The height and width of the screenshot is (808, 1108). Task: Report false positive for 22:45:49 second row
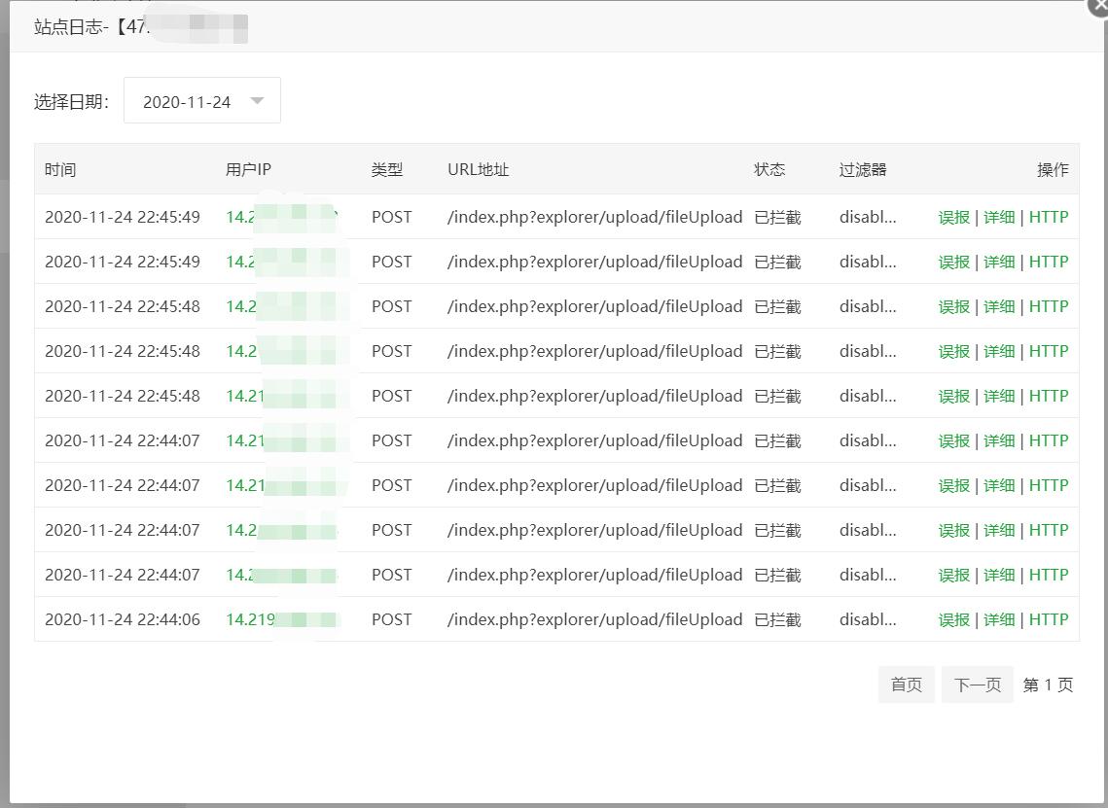point(953,262)
